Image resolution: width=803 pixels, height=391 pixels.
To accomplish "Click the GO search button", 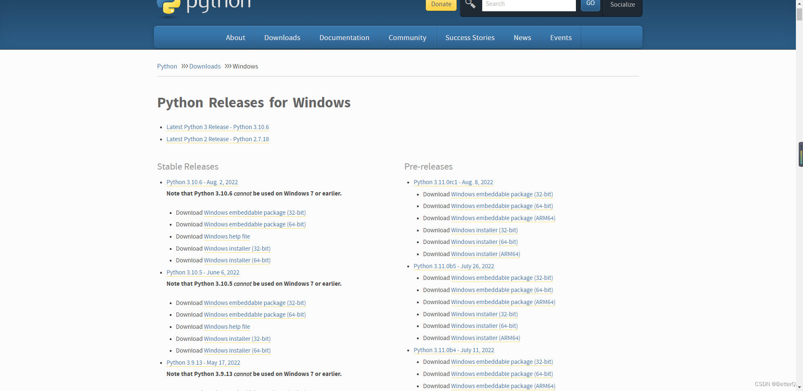I will [x=591, y=4].
